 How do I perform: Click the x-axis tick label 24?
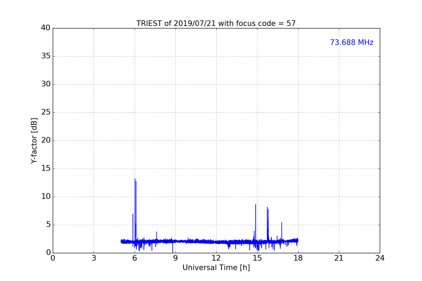pos(380,258)
